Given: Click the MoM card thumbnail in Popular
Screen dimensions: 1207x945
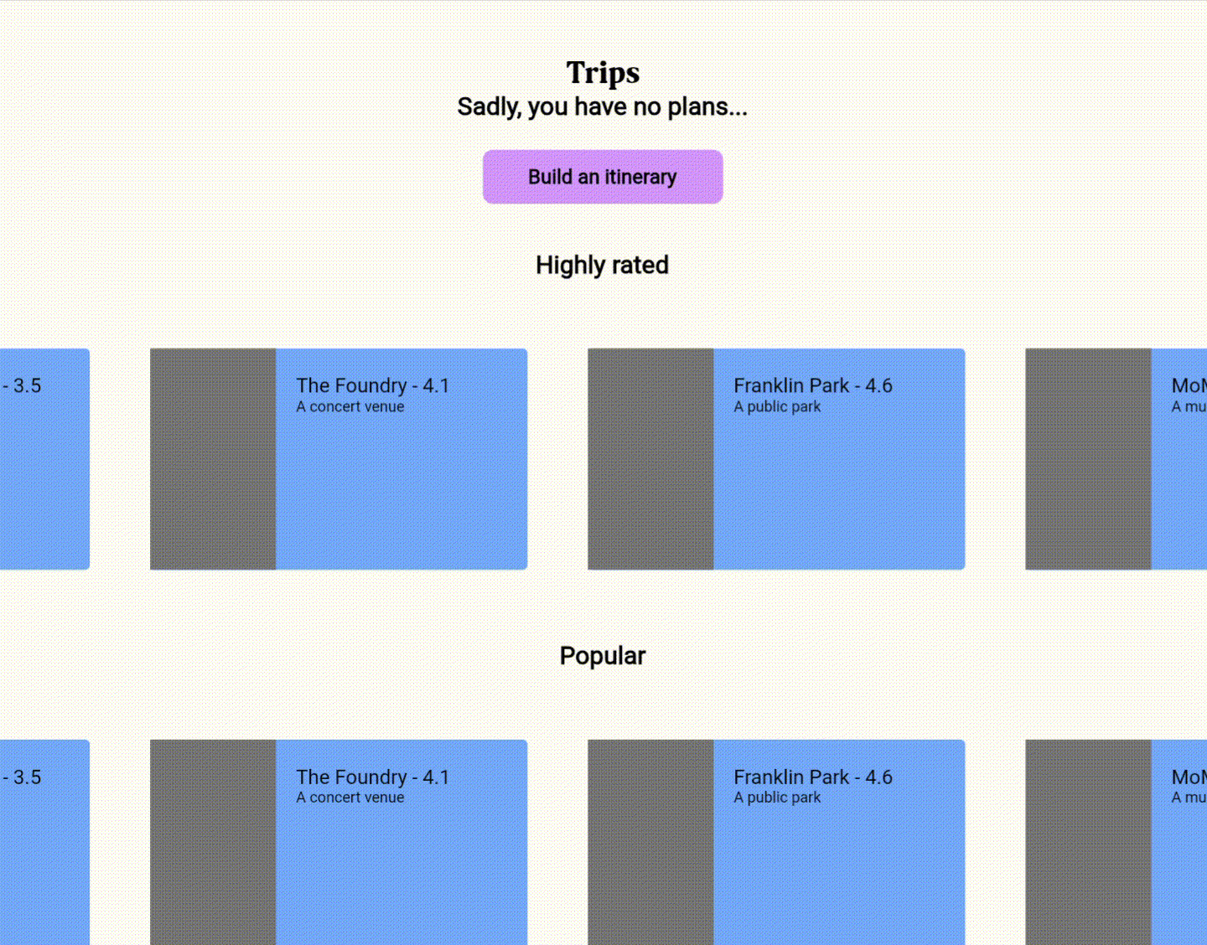Looking at the screenshot, I should click(1088, 842).
